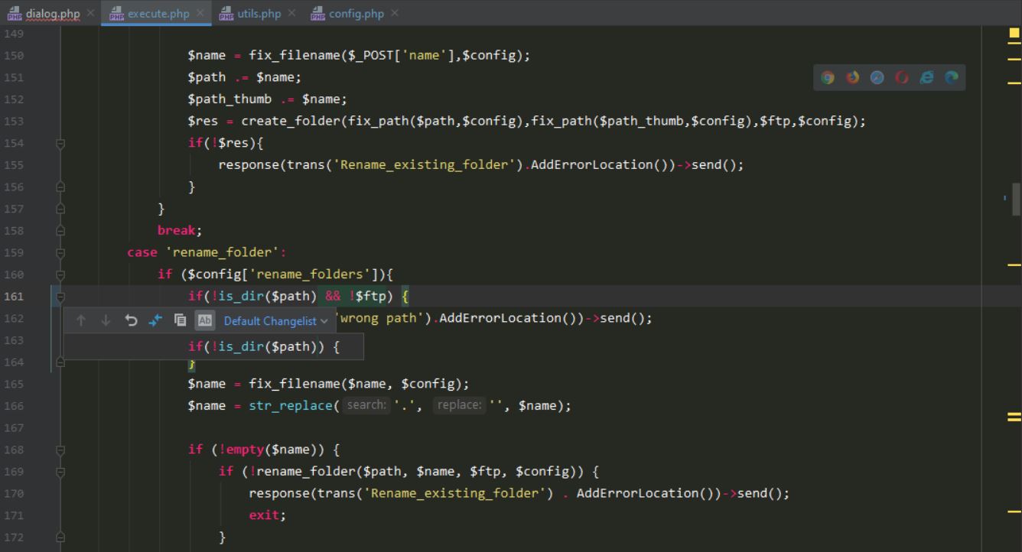Open page in Firefox browser icon
This screenshot has height=552, width=1022.
click(x=852, y=77)
